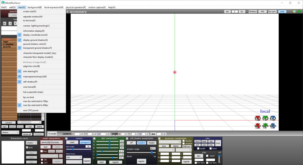Select screen size(O) from view menu
The width and height of the screenshot is (303, 165).
coord(41,12)
